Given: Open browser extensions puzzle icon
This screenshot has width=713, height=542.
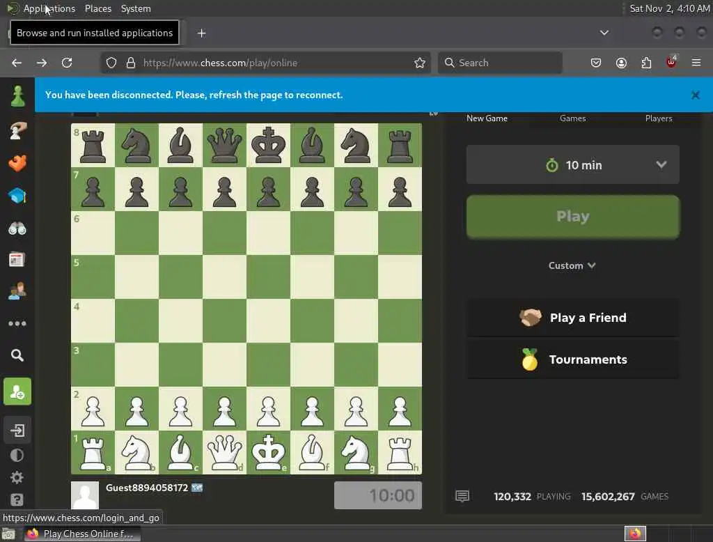Looking at the screenshot, I should point(646,63).
